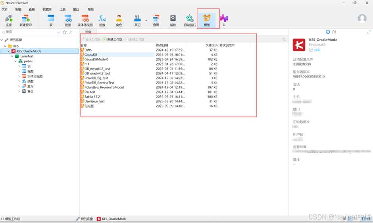Viewport: 373px width, 223px height.
Task: Click the filter icon beside the navigation search
Action: pyautogui.click(x=58, y=32)
